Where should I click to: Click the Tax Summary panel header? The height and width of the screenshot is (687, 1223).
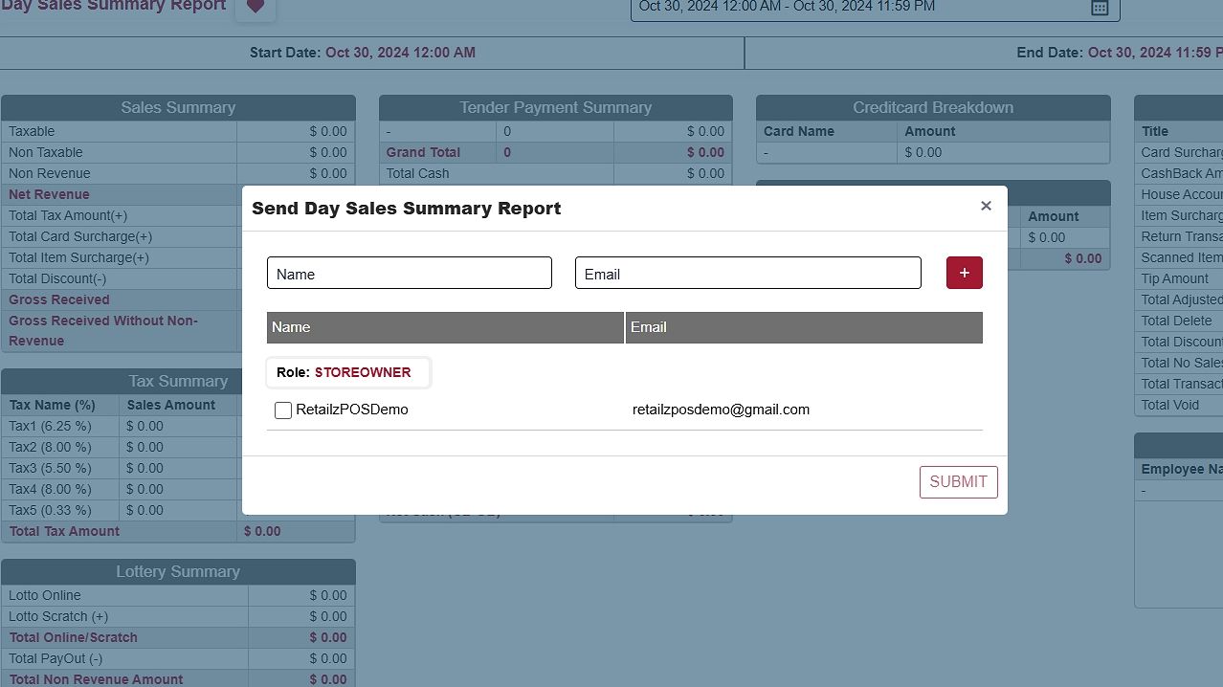178,381
